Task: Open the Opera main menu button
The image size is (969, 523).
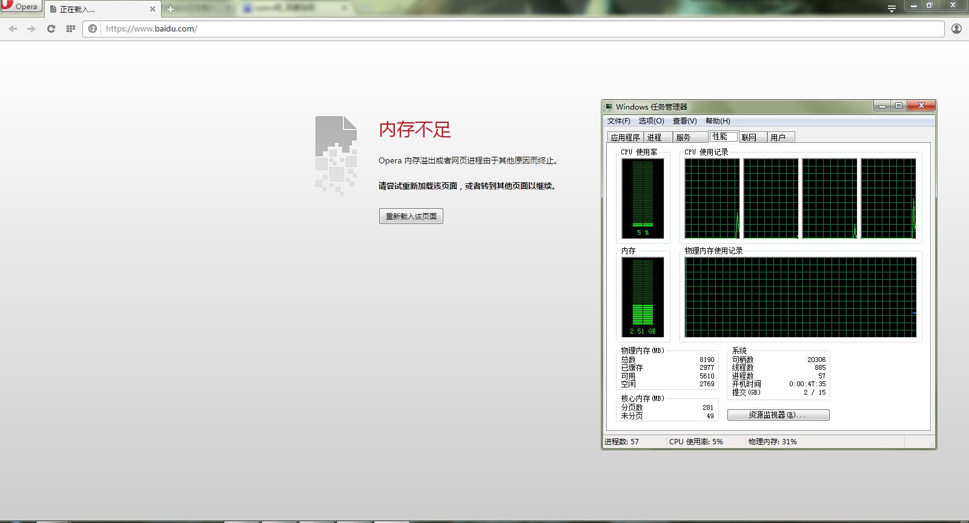Action: pos(21,6)
